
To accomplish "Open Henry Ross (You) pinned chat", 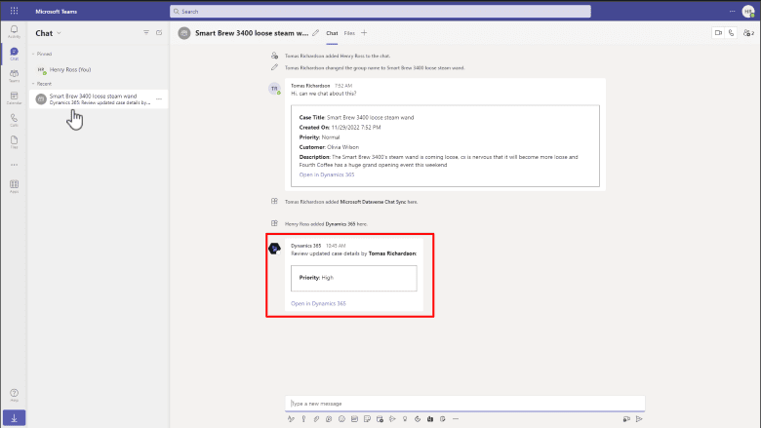I will point(99,70).
